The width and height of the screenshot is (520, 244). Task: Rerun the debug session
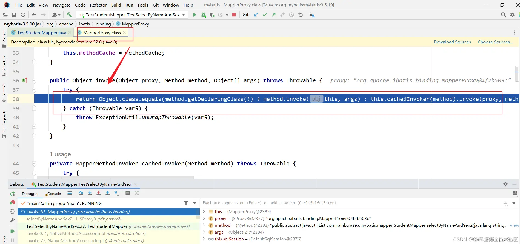click(12, 194)
